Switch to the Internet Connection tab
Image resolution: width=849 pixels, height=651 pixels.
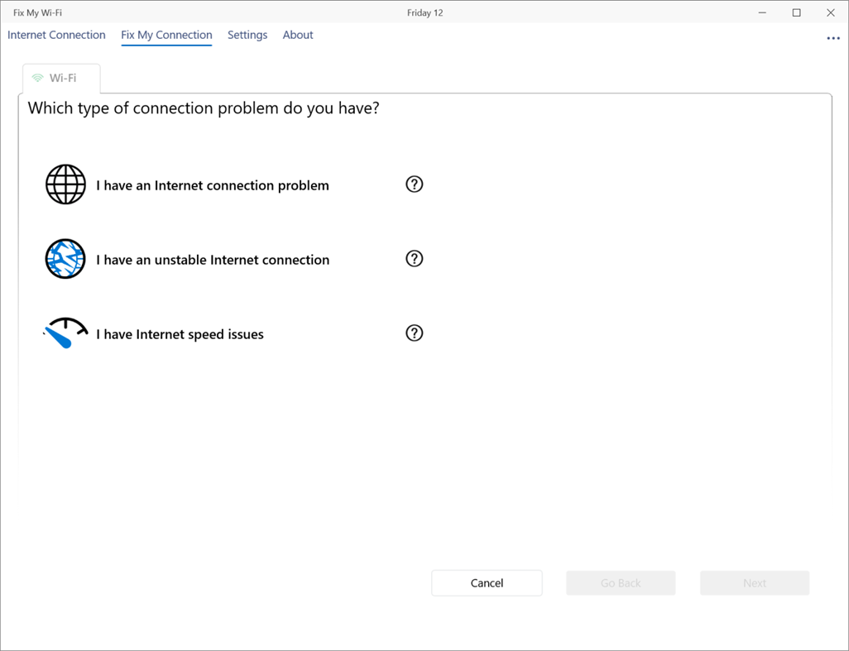[x=56, y=35]
